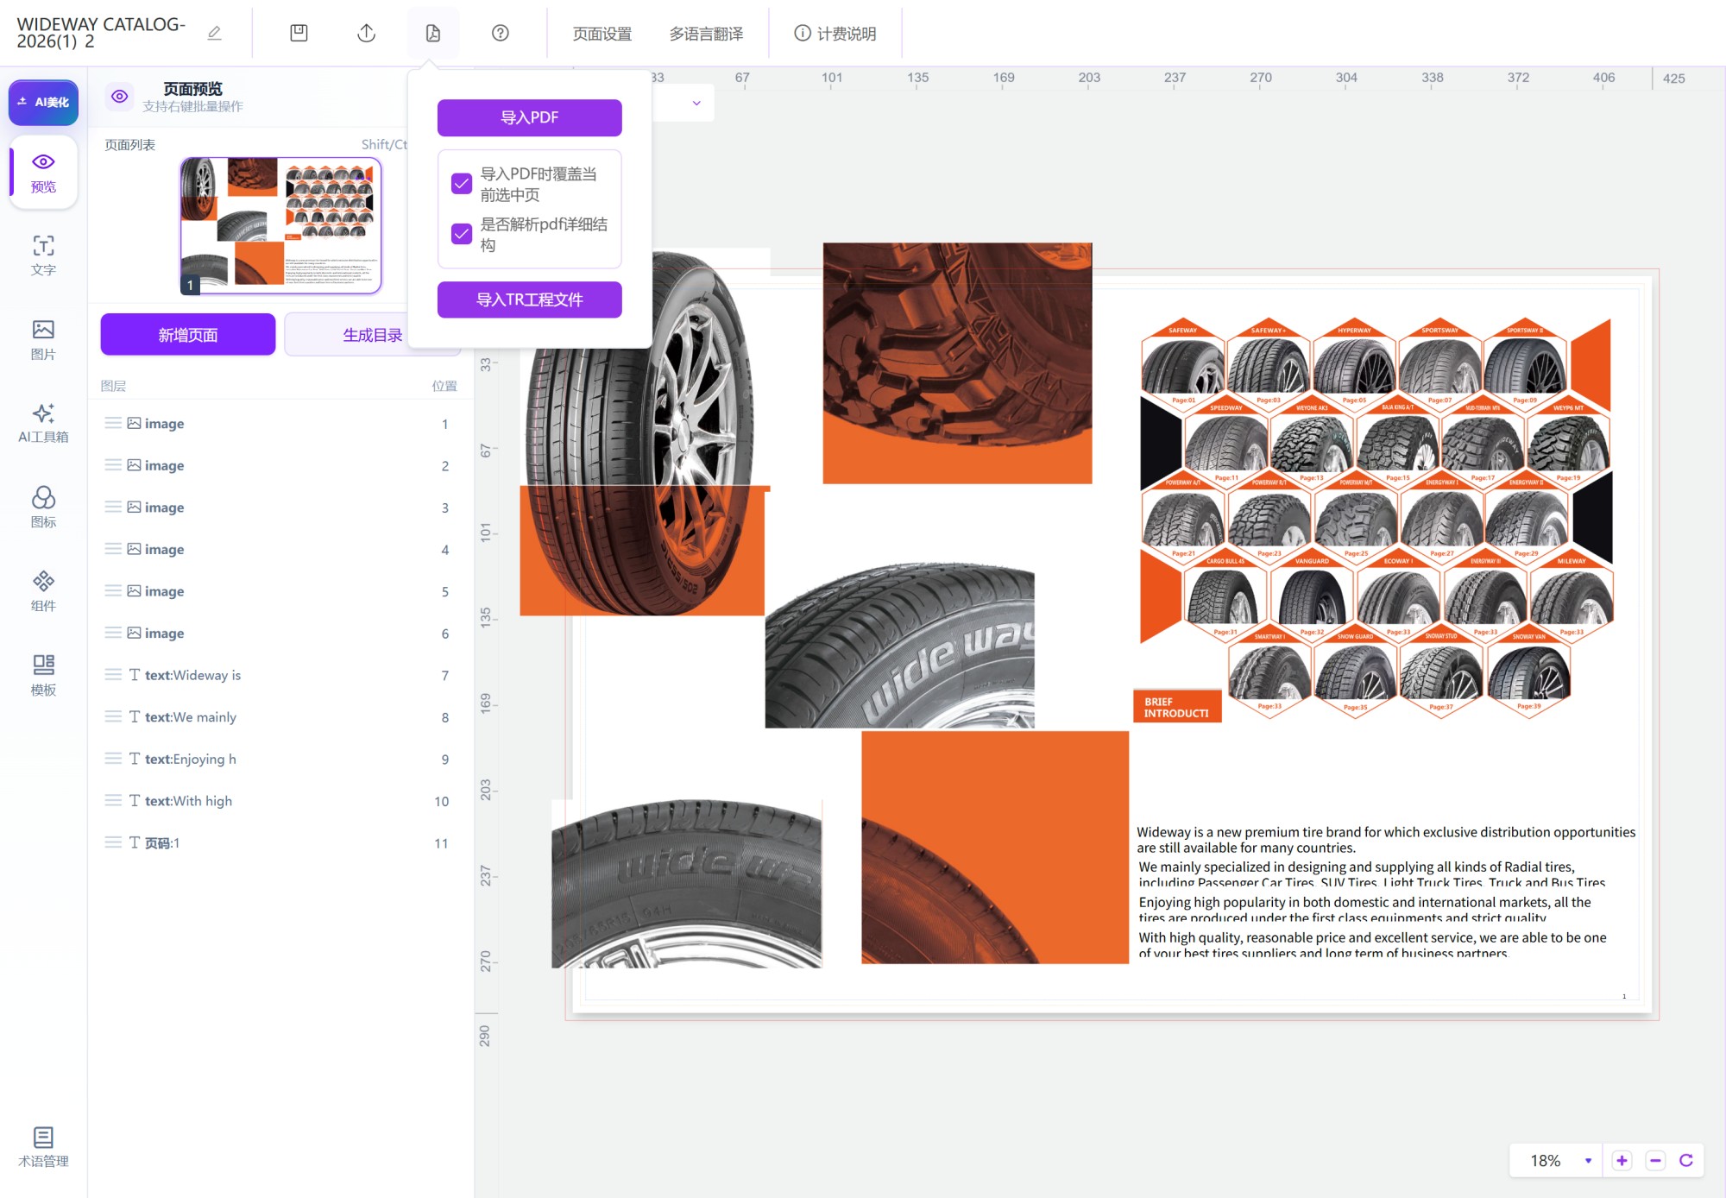
Task: Open the 多语言翻译 menu
Action: pos(706,34)
